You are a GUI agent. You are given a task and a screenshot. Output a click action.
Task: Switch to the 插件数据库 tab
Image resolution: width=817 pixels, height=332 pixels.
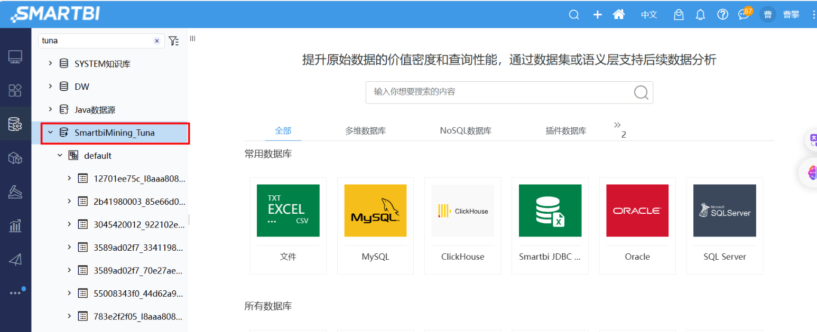[x=566, y=131]
